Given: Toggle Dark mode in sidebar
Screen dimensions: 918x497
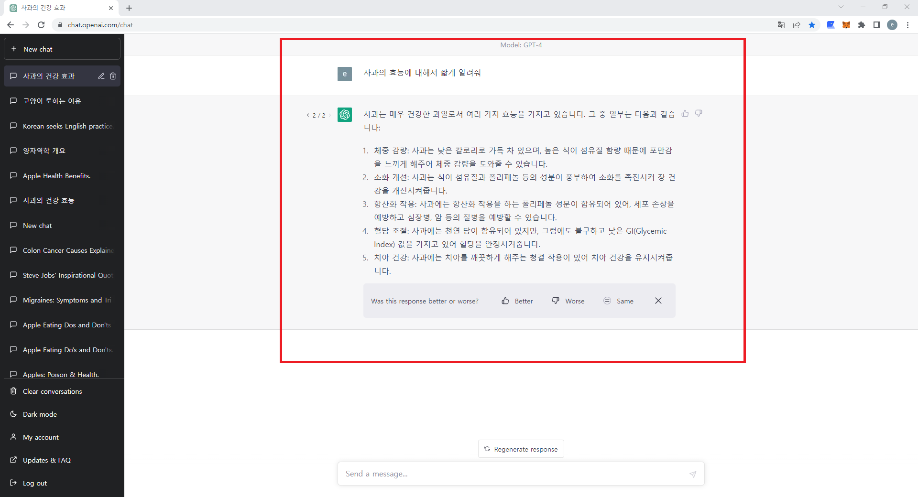Looking at the screenshot, I should tap(62, 414).
